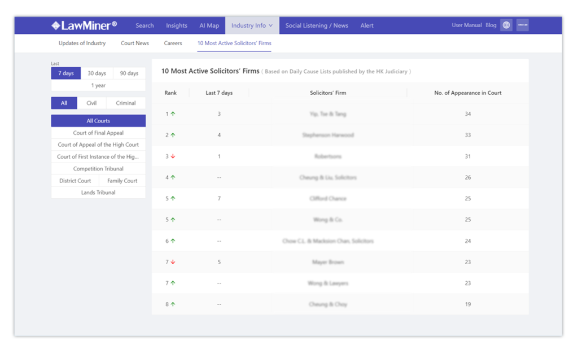Switch the period to 1 year
Viewport: 578px width, 354px height.
[x=98, y=85]
